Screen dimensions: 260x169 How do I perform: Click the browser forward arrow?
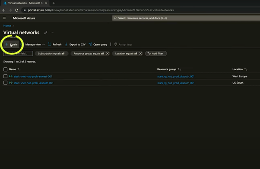(x=10, y=10)
